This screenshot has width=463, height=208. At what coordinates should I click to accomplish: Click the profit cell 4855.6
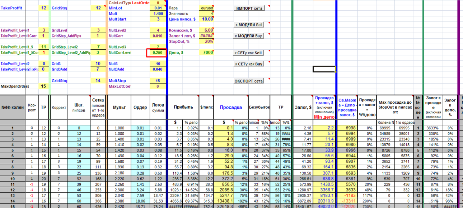pyautogui.click(x=176, y=201)
